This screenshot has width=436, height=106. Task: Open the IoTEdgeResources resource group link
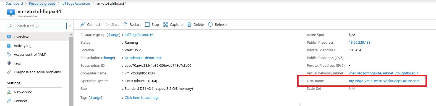[139, 35]
